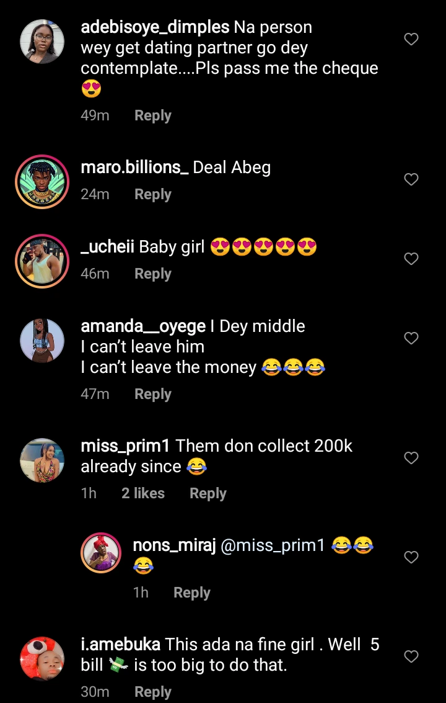This screenshot has width=446, height=703.
Task: Like adebisoye_dimples' comment with the heart
Action: coord(411,39)
